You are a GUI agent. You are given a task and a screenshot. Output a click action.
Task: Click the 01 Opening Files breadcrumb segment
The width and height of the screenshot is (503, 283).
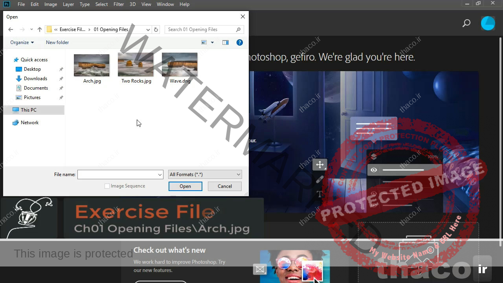coord(111,29)
